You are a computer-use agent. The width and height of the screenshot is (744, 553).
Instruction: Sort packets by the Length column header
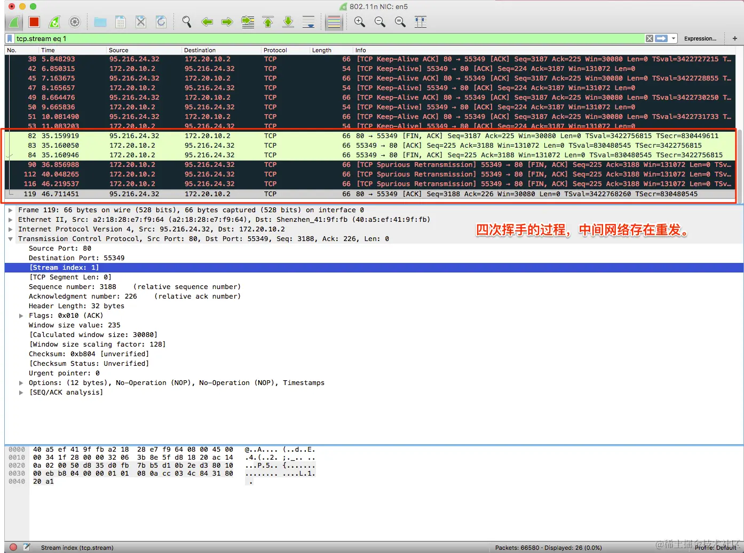(x=331, y=50)
